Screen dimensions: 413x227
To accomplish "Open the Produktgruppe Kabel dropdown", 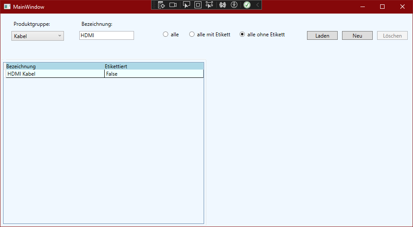I will (38, 36).
